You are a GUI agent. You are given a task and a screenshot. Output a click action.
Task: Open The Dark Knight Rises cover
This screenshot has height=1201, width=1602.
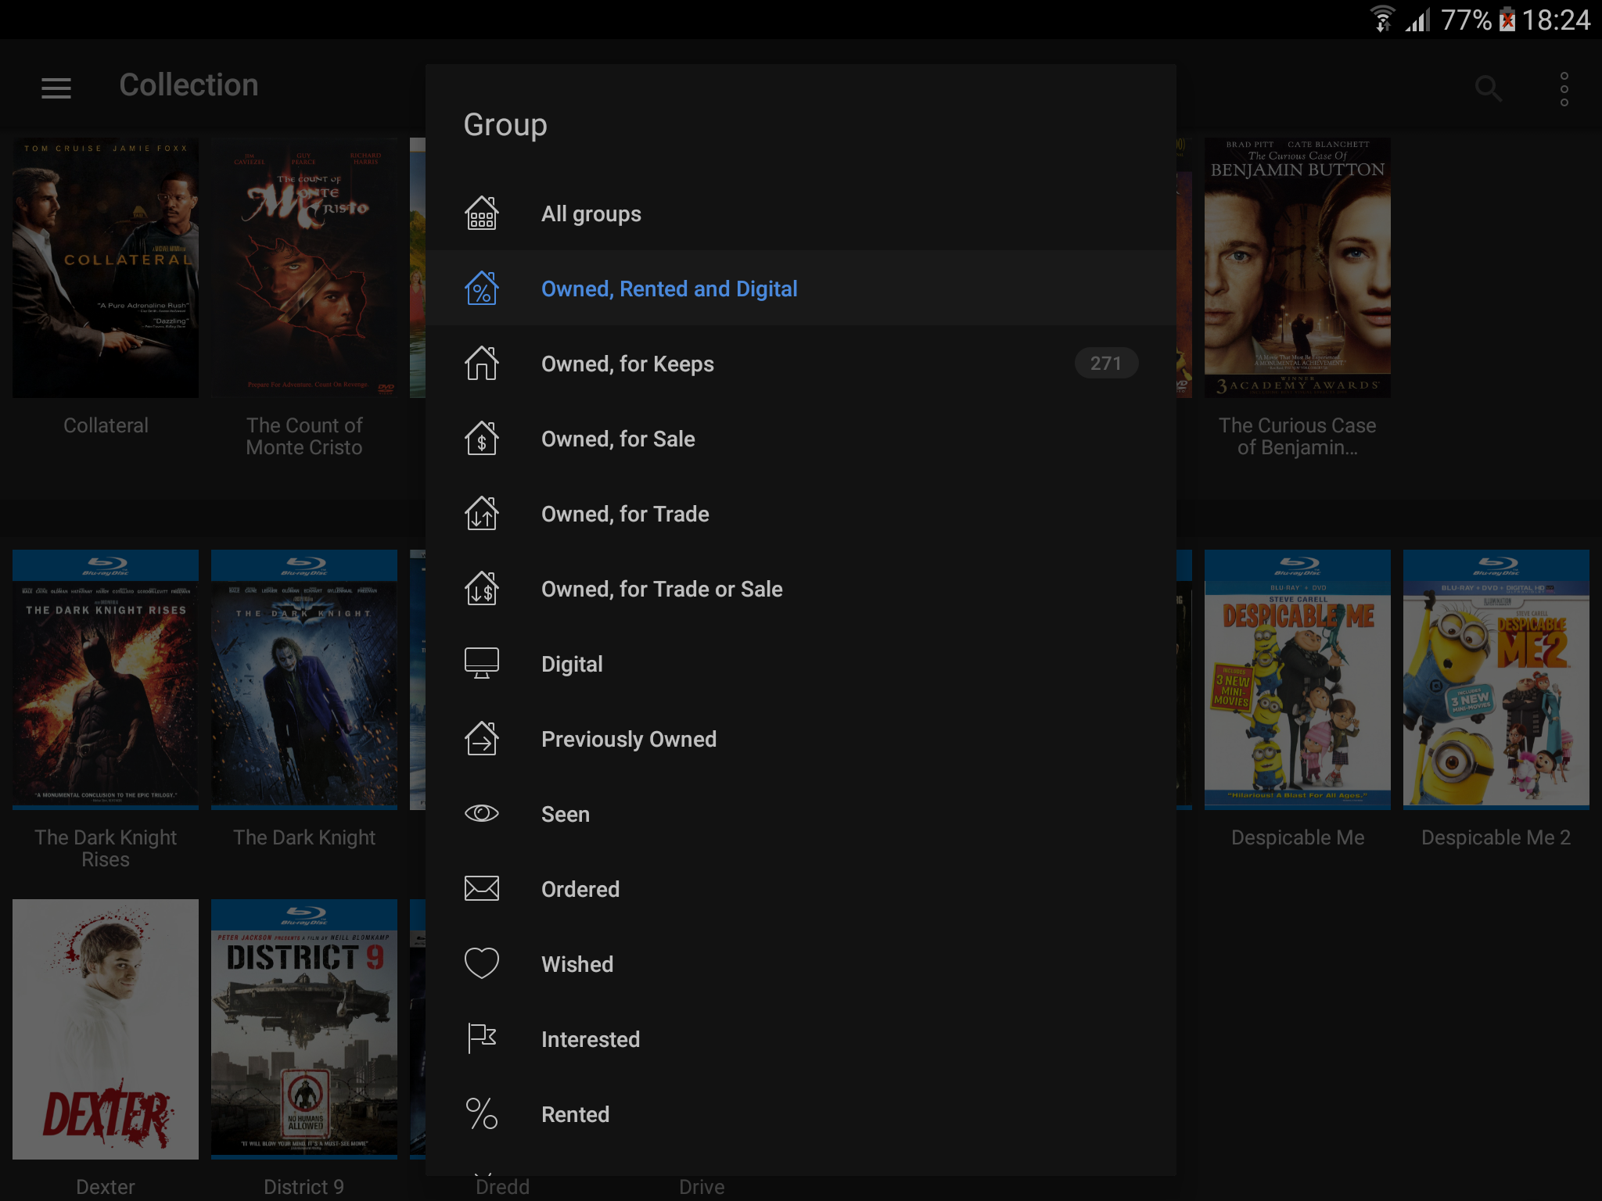[x=106, y=679]
